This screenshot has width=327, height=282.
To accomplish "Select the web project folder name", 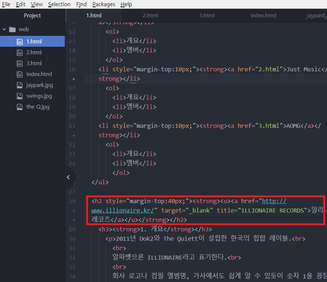I will (24, 29).
